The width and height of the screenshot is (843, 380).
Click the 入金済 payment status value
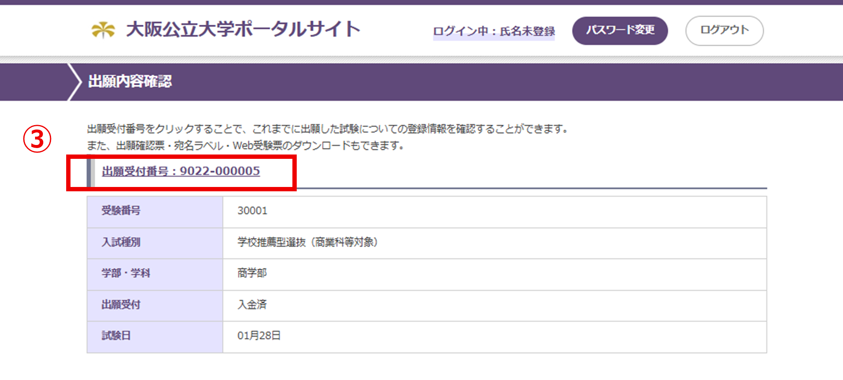pos(252,305)
